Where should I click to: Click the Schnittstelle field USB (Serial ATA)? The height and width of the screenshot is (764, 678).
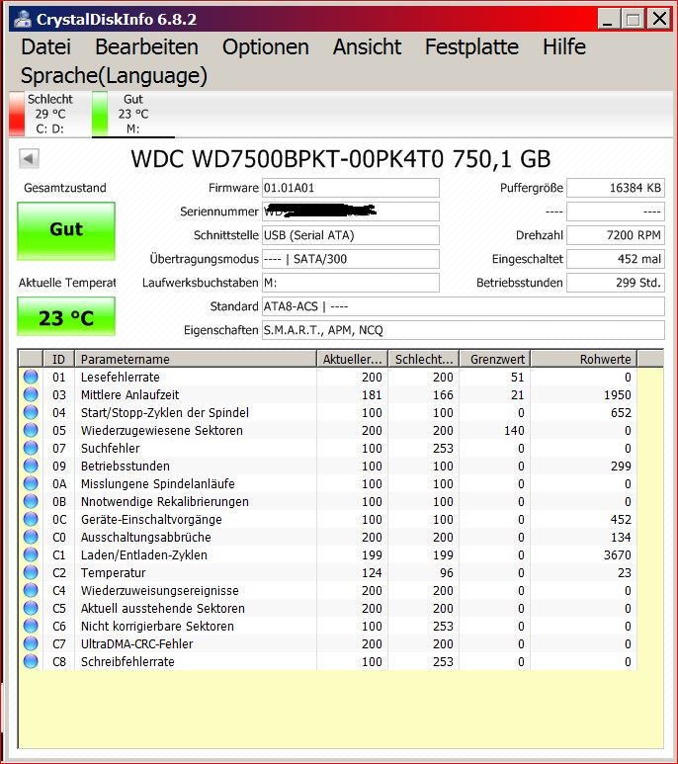point(351,235)
